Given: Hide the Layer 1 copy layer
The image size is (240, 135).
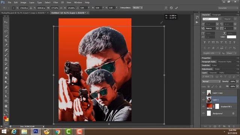Looking at the screenshot, I should 203,93.
